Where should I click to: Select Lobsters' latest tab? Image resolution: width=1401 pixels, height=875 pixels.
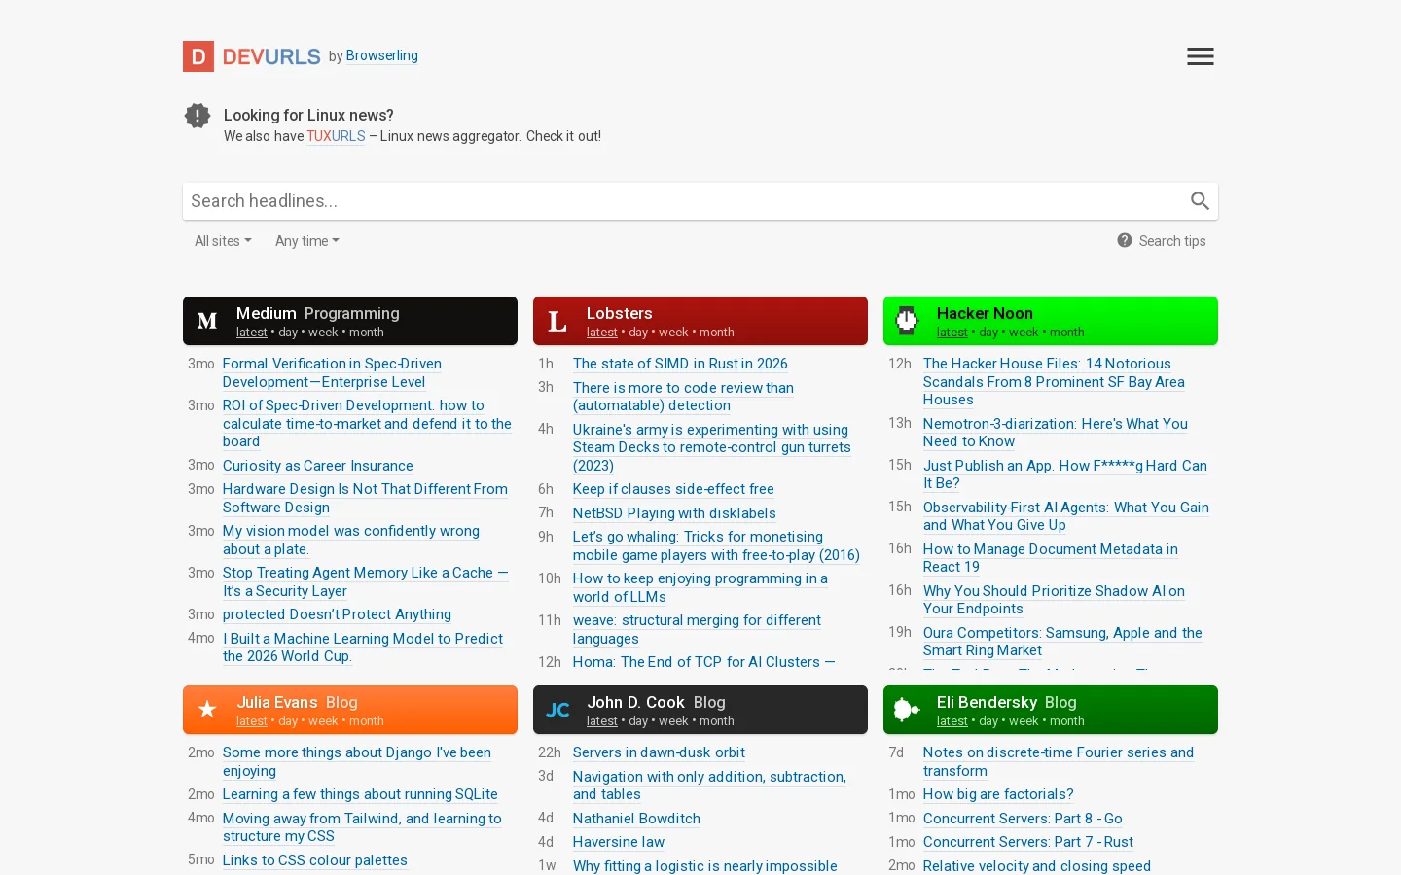click(x=602, y=332)
